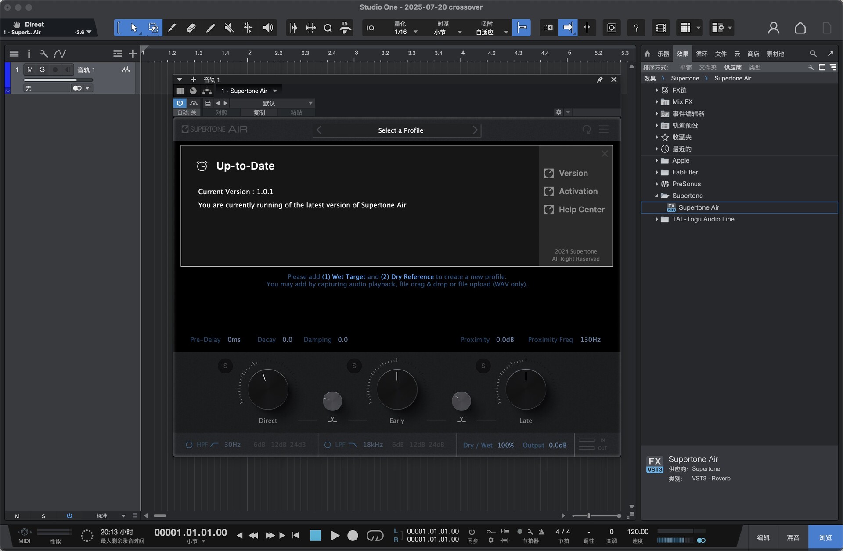Toggle the autoscroll arrow button
The width and height of the screenshot is (843, 551).
[568, 28]
